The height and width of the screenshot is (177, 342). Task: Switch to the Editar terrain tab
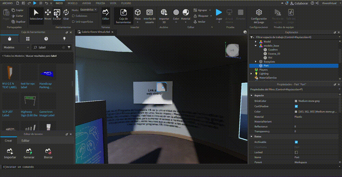click(25, 141)
